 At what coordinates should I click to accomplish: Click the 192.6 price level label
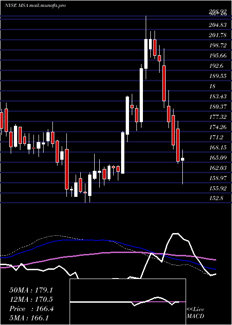[x=216, y=66]
